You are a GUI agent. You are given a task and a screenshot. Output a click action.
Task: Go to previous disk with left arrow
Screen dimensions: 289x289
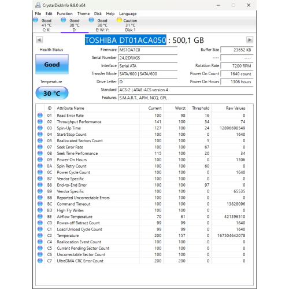click(x=39, y=40)
